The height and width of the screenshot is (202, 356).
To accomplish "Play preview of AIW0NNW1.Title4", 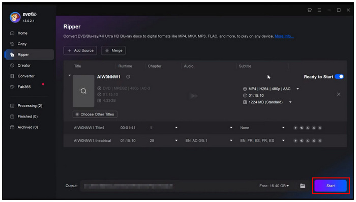I will 295,128.
